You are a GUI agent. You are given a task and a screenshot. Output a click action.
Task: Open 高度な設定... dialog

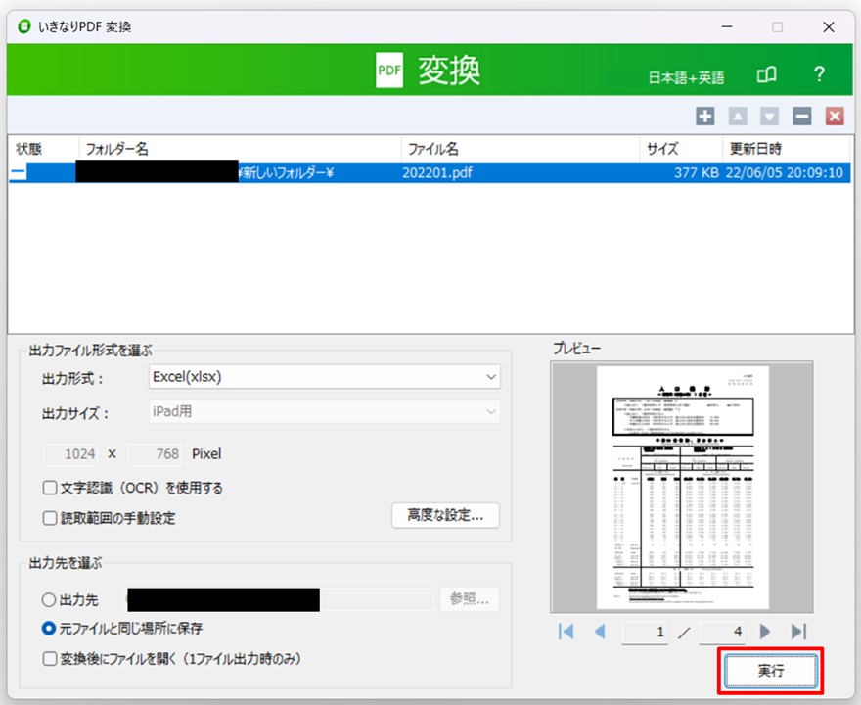pos(445,516)
